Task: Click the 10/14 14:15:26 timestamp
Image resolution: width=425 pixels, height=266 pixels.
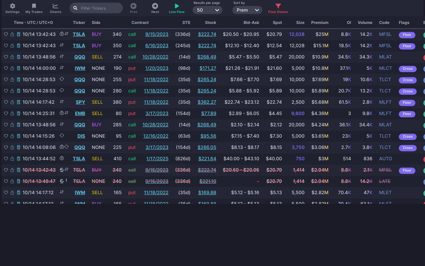Action: [x=39, y=136]
